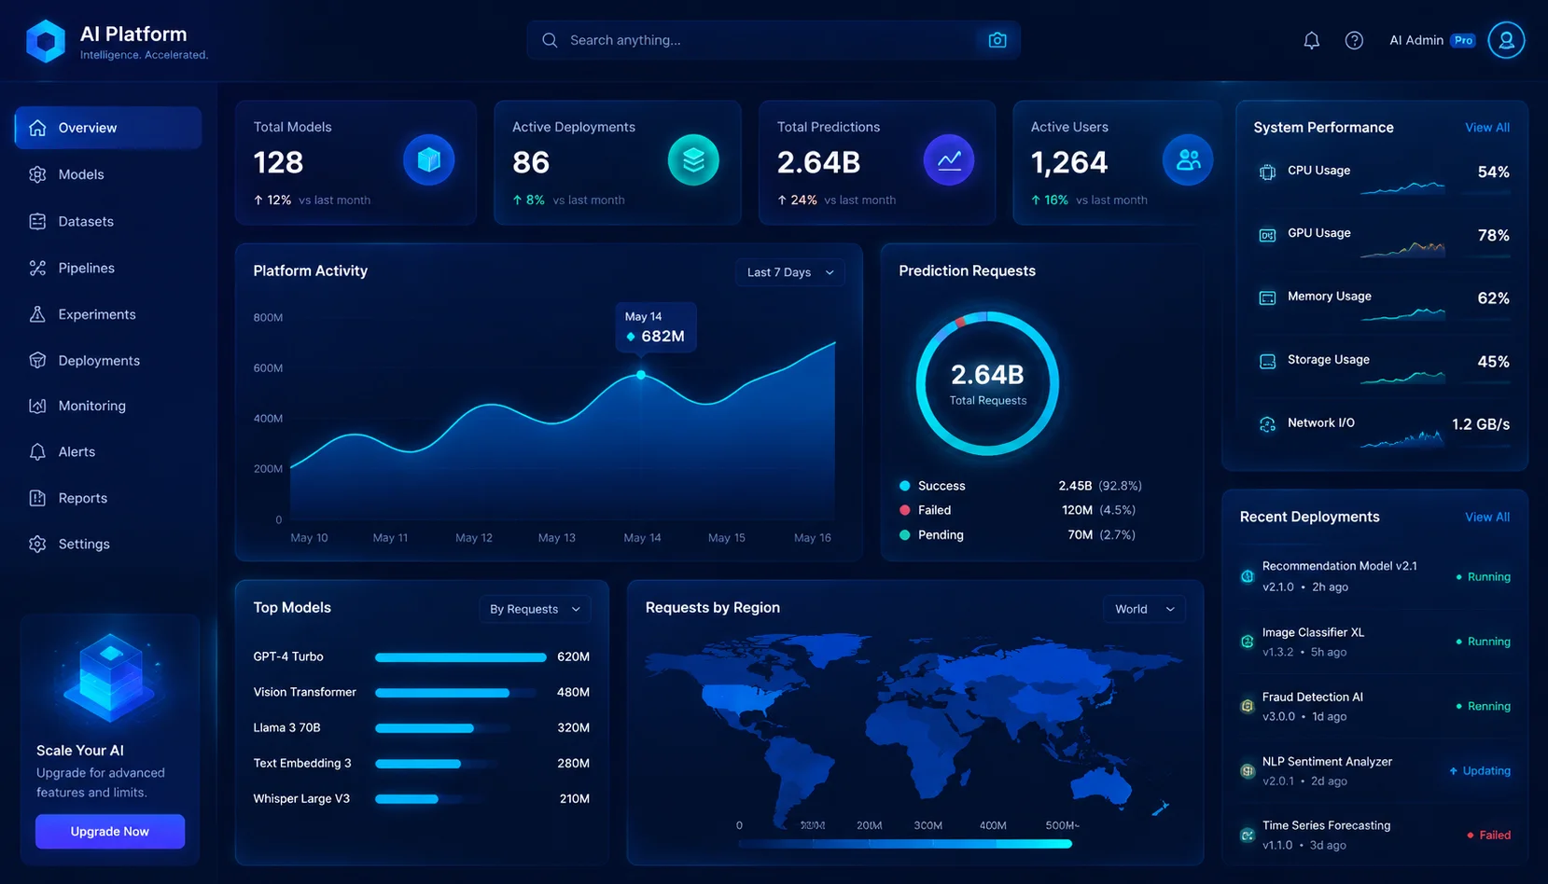Click the Scale Your AI cube graphic
This screenshot has height=884, width=1548.
tap(110, 678)
